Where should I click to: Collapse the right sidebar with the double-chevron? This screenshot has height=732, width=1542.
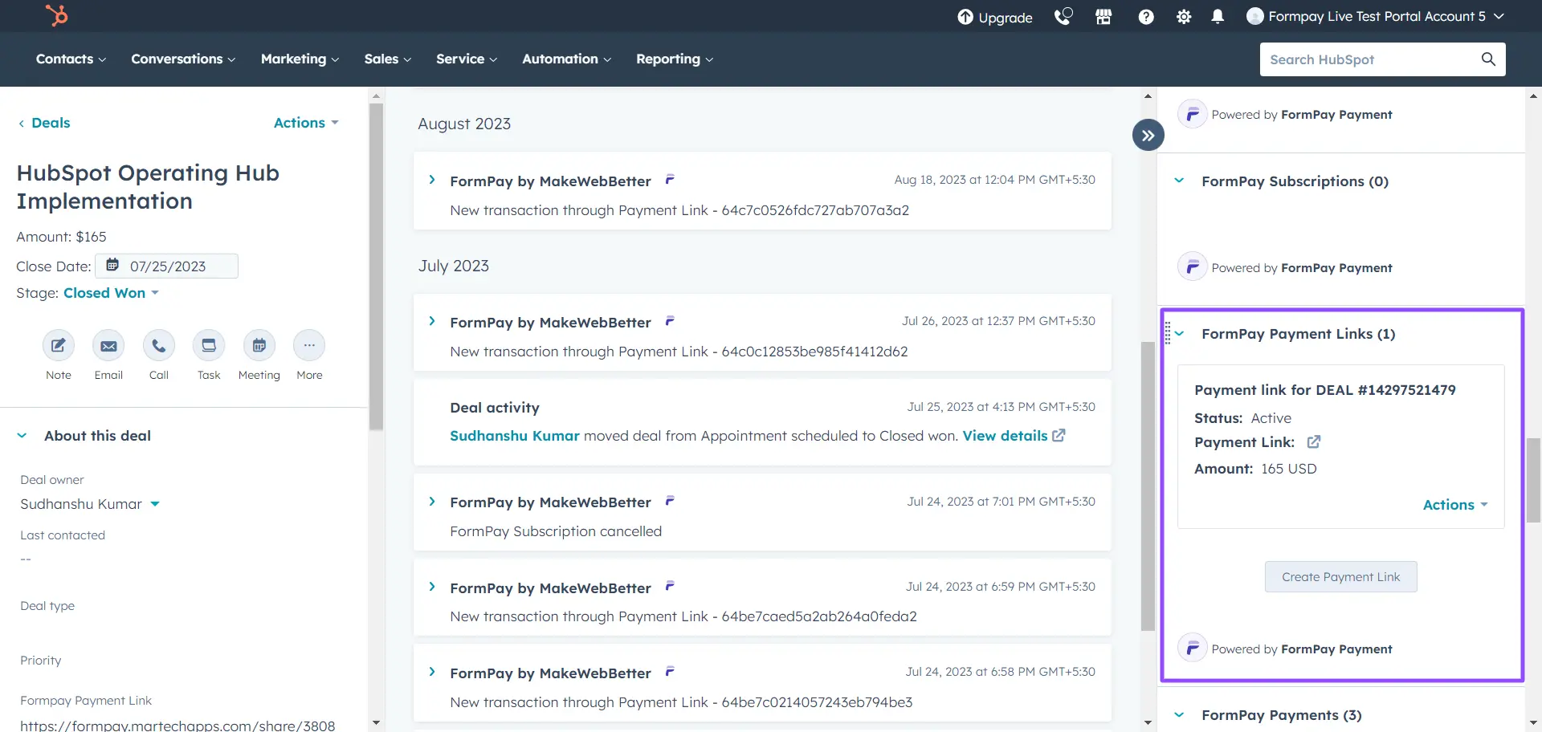[x=1147, y=135]
